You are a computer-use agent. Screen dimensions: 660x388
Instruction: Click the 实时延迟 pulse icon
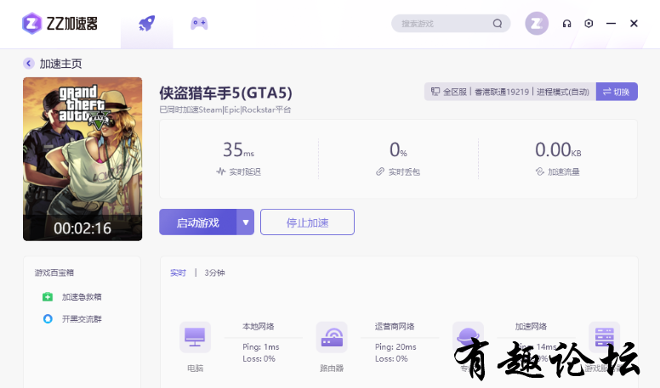tap(221, 172)
